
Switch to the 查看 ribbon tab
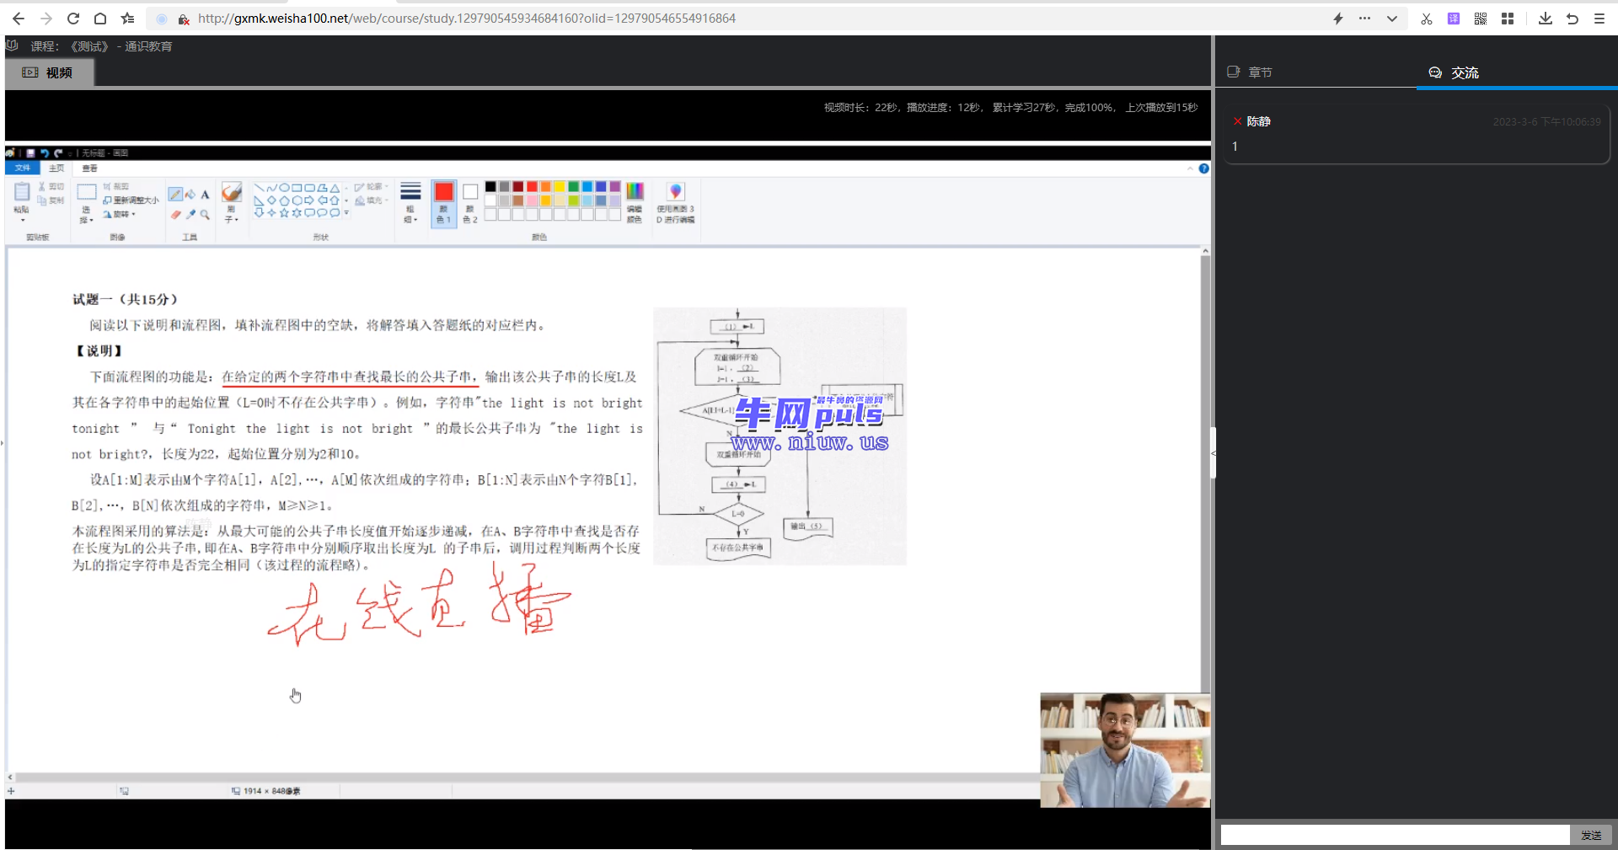pyautogui.click(x=90, y=168)
